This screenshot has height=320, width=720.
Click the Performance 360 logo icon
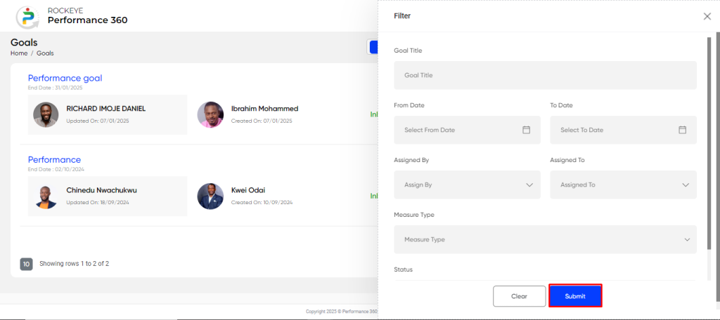tap(27, 16)
